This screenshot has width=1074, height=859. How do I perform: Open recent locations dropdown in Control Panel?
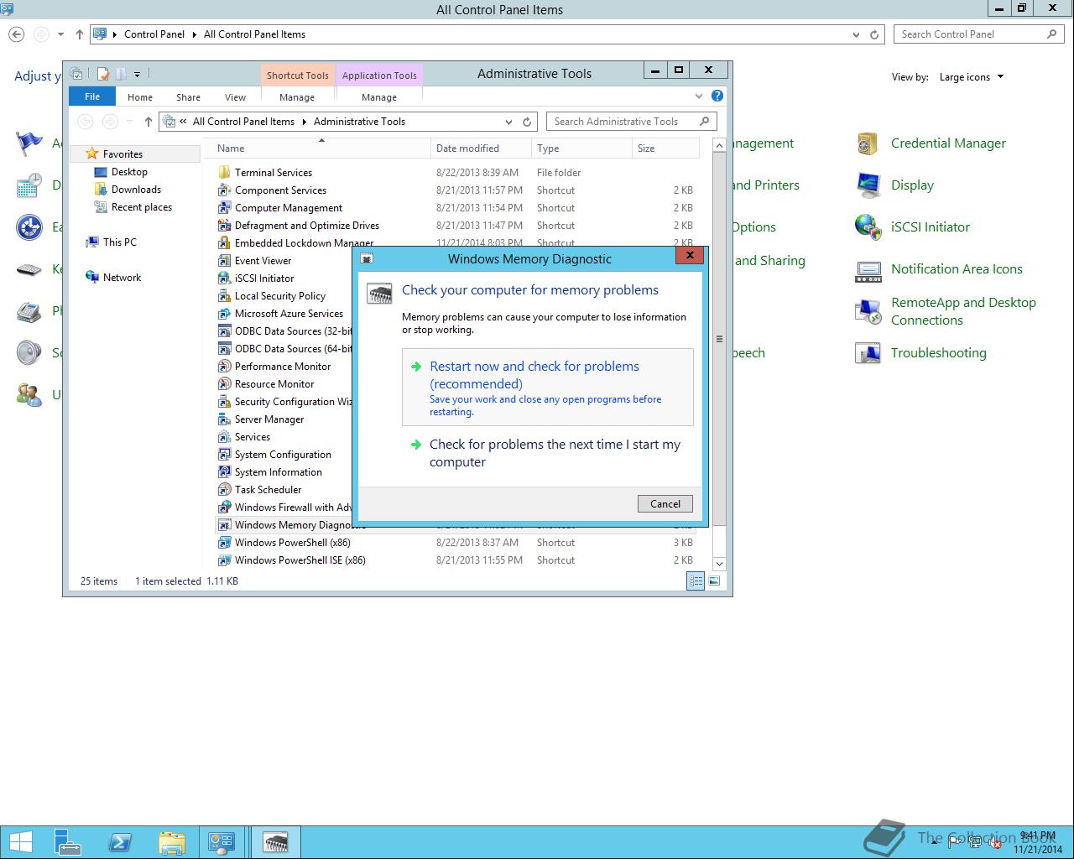coord(60,34)
